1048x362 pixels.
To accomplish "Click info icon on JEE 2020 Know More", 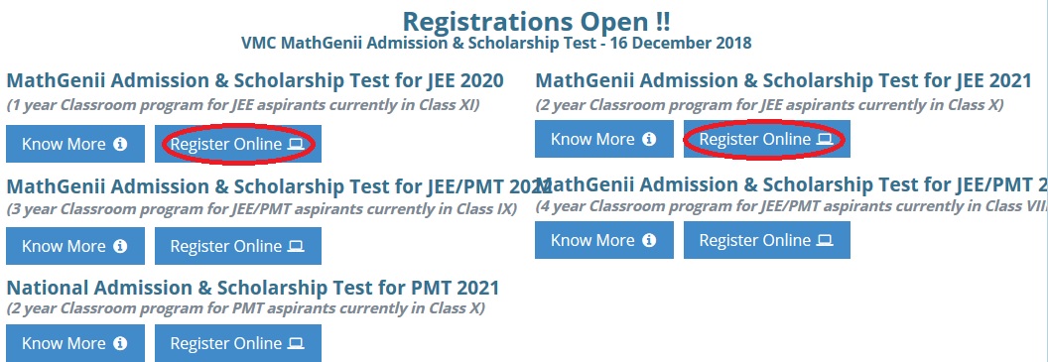I will coord(120,144).
